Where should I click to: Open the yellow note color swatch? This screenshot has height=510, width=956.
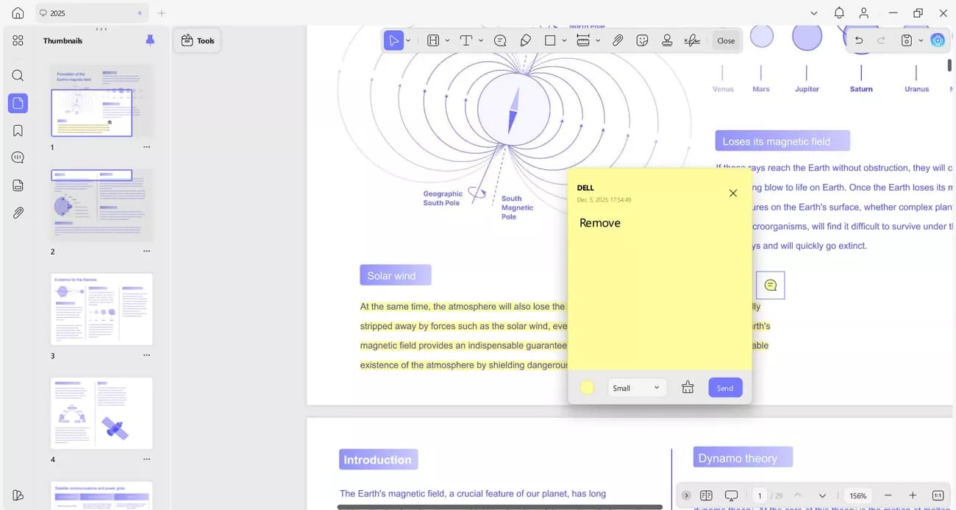click(x=587, y=386)
